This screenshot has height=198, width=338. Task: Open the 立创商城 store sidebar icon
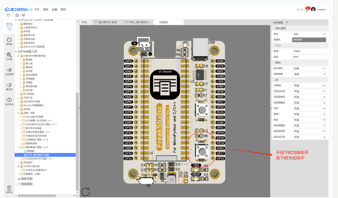tap(9, 71)
